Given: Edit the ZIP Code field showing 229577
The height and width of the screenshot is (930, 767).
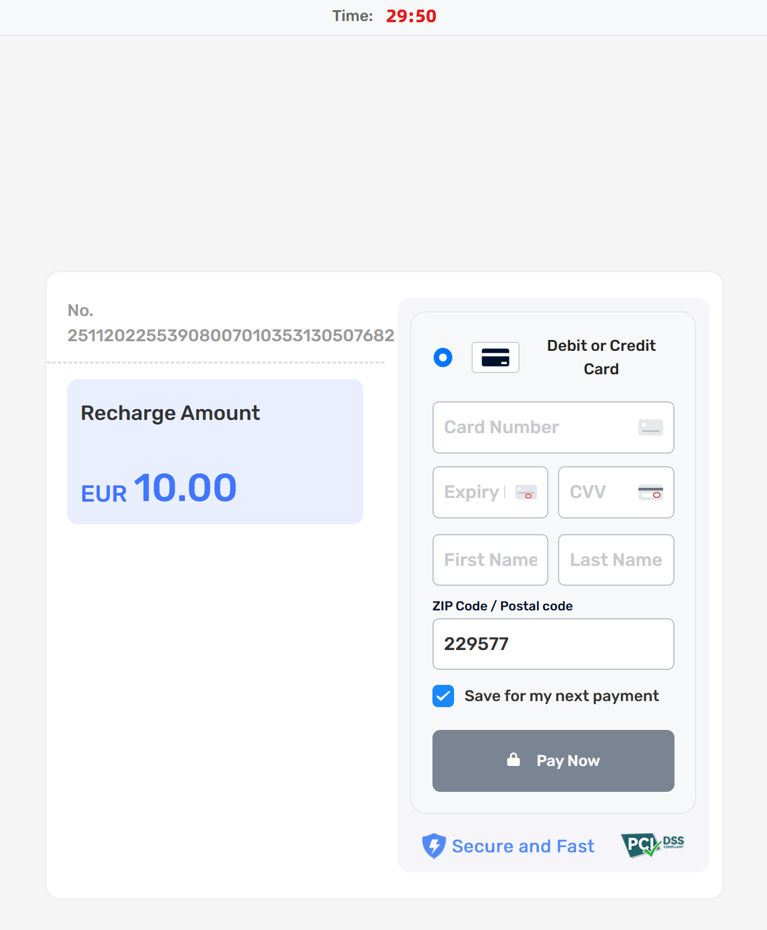Looking at the screenshot, I should pos(553,644).
